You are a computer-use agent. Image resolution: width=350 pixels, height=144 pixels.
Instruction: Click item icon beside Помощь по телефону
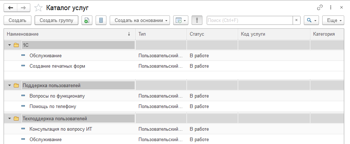23,106
